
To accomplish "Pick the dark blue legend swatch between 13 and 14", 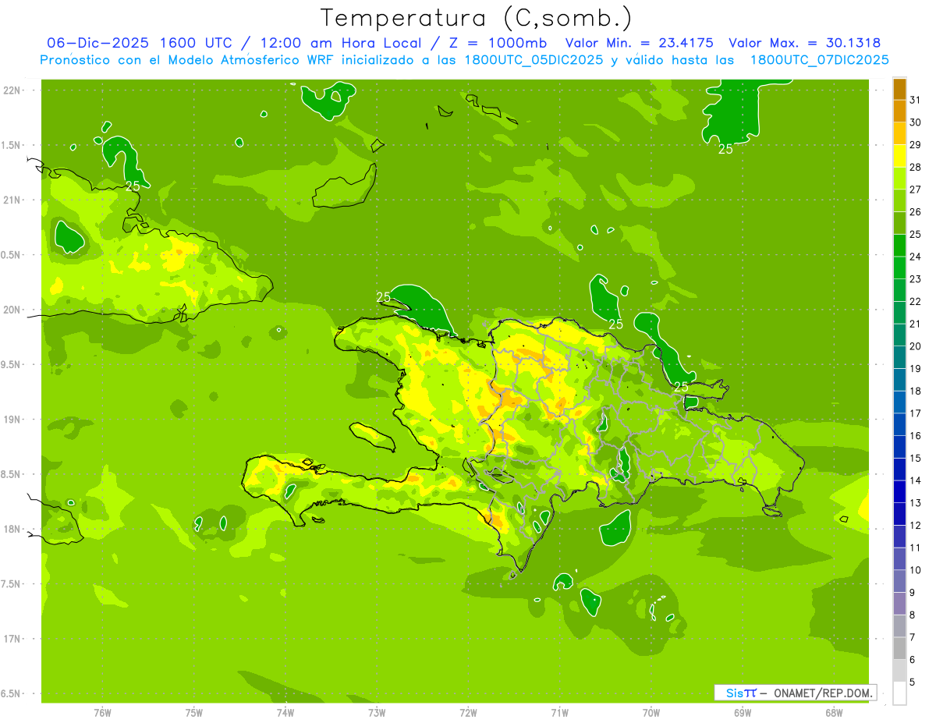I will pyautogui.click(x=899, y=492).
